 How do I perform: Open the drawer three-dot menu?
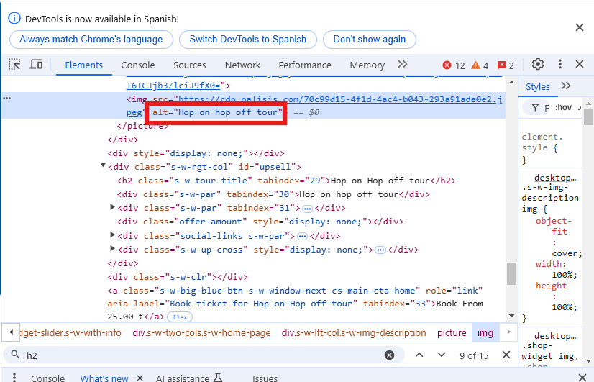(x=14, y=378)
